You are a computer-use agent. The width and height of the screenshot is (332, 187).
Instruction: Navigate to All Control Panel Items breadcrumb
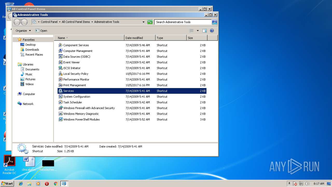pos(76,22)
